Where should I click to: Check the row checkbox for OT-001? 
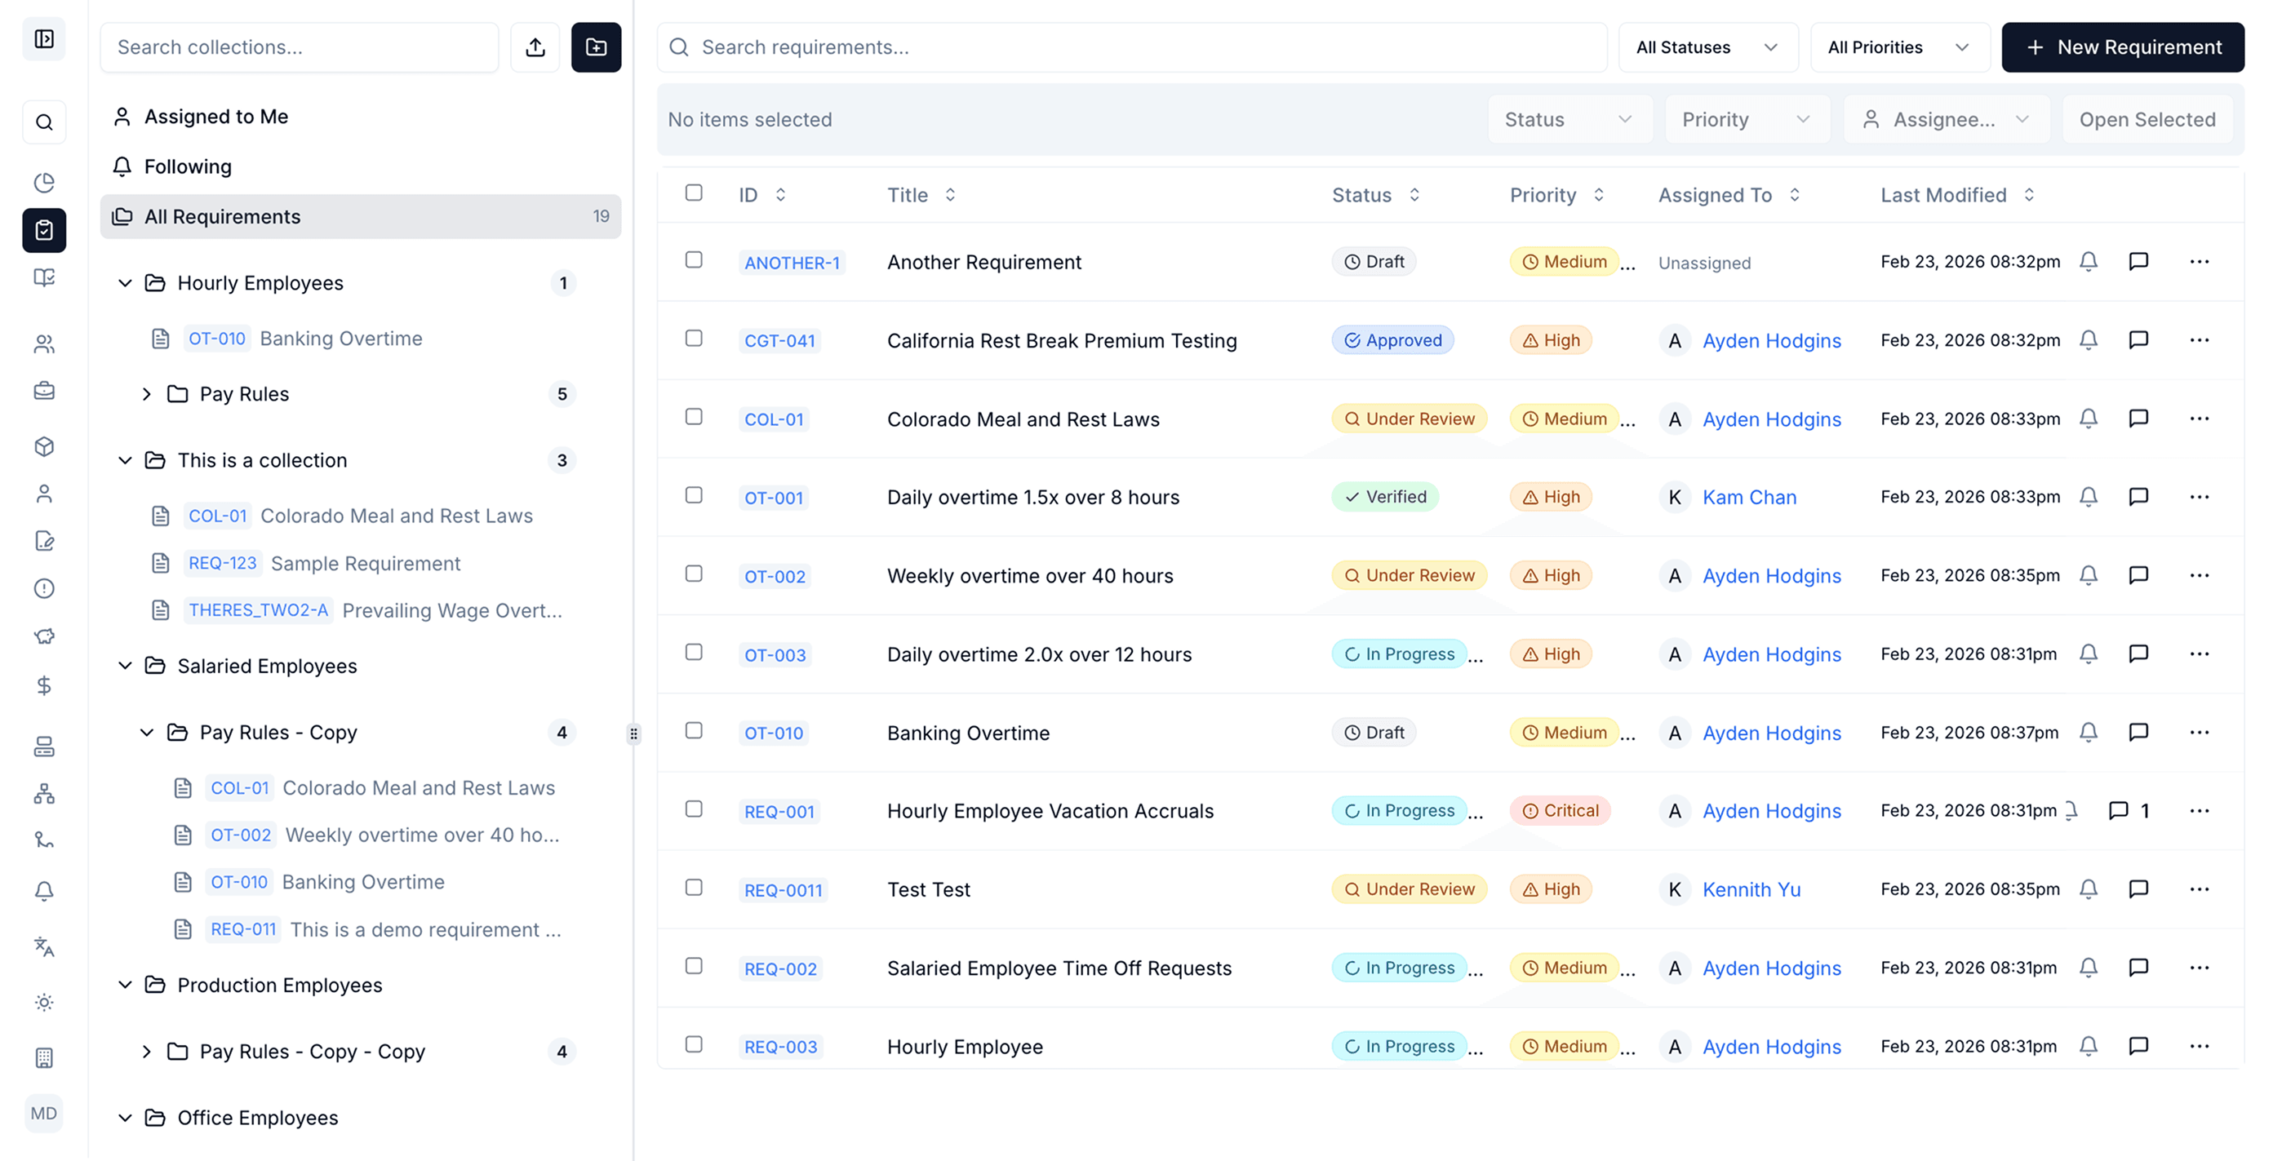pos(694,496)
